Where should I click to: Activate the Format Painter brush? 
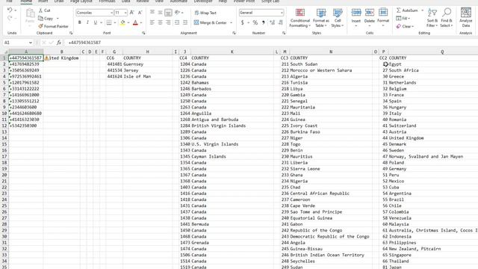pyautogui.click(x=54, y=27)
